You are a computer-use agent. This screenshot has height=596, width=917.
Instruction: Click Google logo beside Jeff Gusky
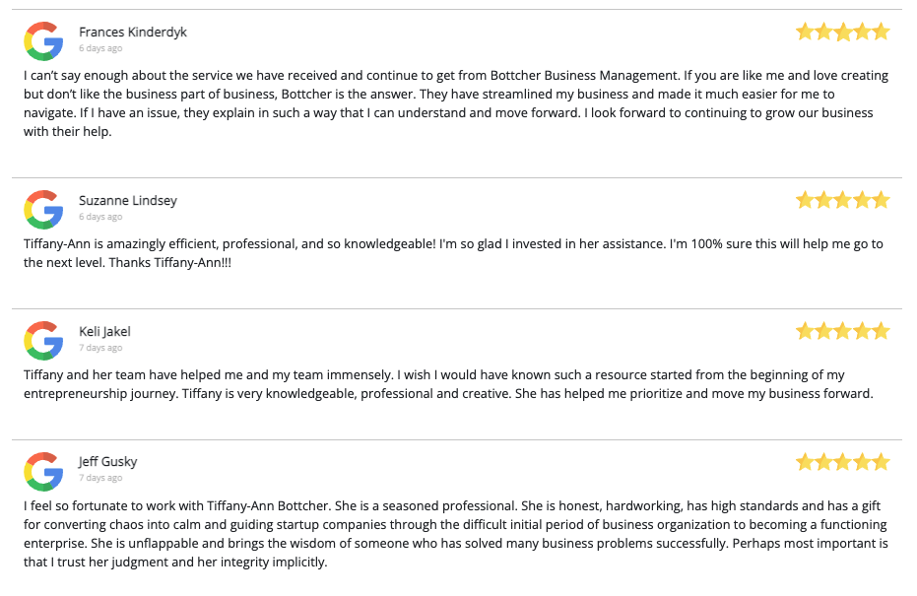43,472
